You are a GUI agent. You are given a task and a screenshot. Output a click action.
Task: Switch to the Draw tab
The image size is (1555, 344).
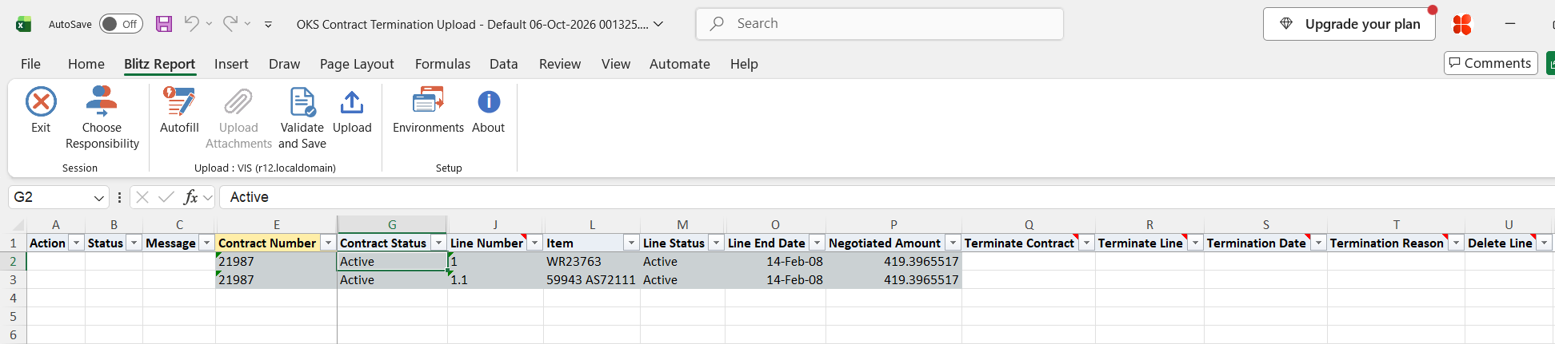point(285,64)
